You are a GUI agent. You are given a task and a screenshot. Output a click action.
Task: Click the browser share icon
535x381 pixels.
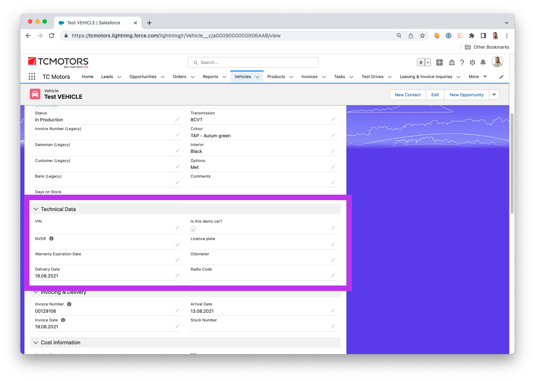[411, 36]
